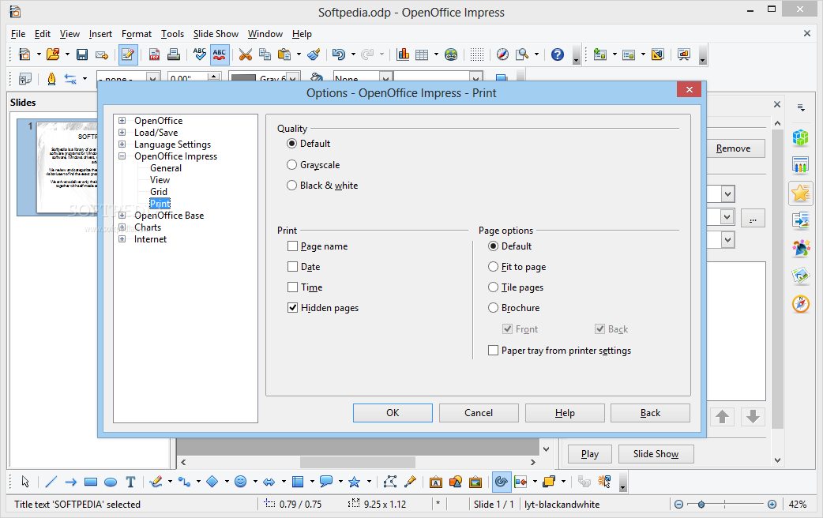823x518 pixels.
Task: Click zoom in plus button
Action: (x=772, y=505)
